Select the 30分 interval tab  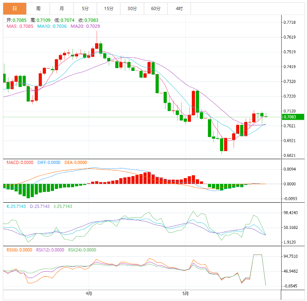click(132, 8)
